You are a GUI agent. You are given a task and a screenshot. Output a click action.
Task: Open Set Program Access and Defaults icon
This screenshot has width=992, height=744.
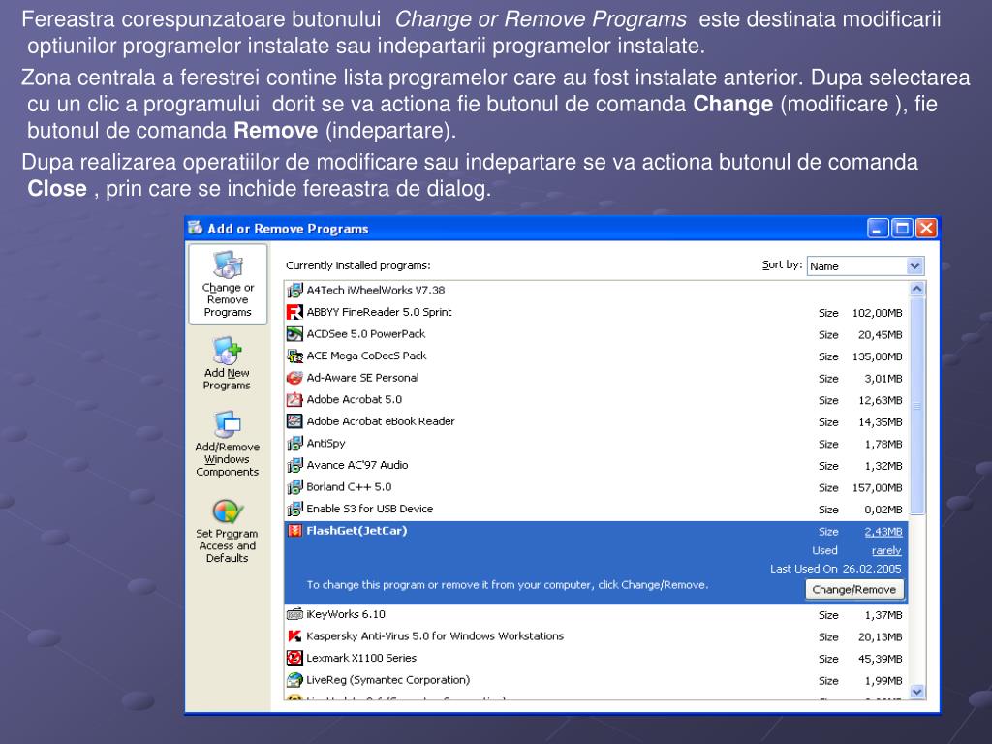(228, 511)
